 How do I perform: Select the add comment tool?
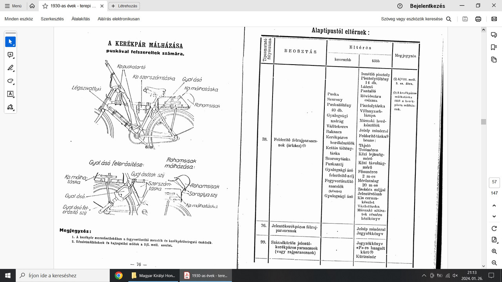pos(10,55)
